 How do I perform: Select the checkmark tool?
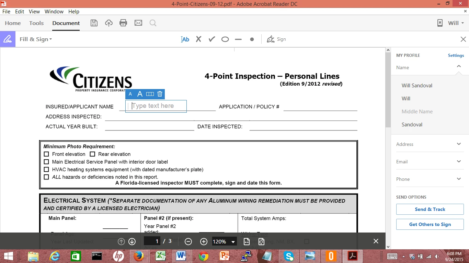pos(212,39)
